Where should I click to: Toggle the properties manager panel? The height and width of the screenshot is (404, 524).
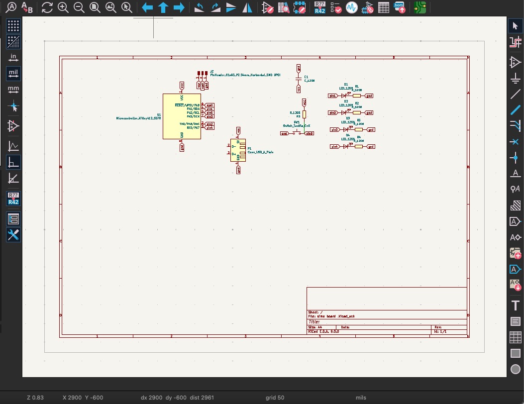(x=13, y=235)
